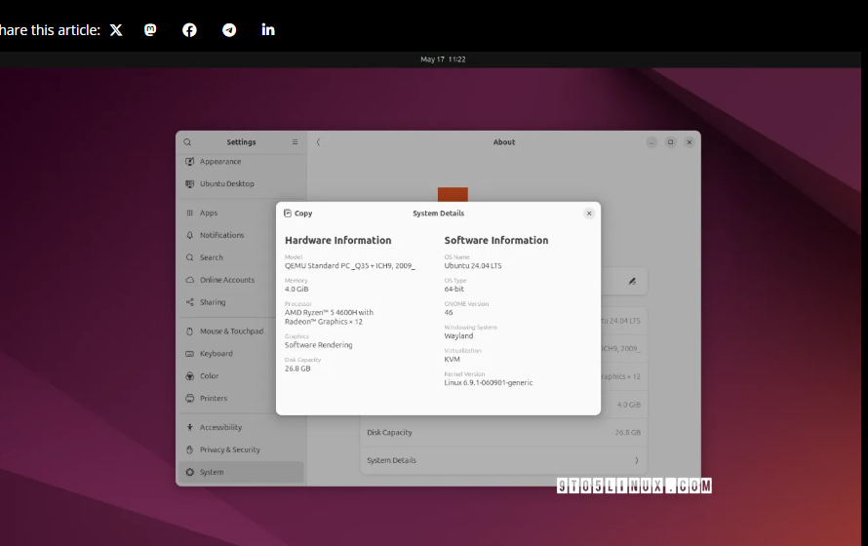Click the Printers icon in sidebar
The image size is (868, 546).
(x=190, y=399)
